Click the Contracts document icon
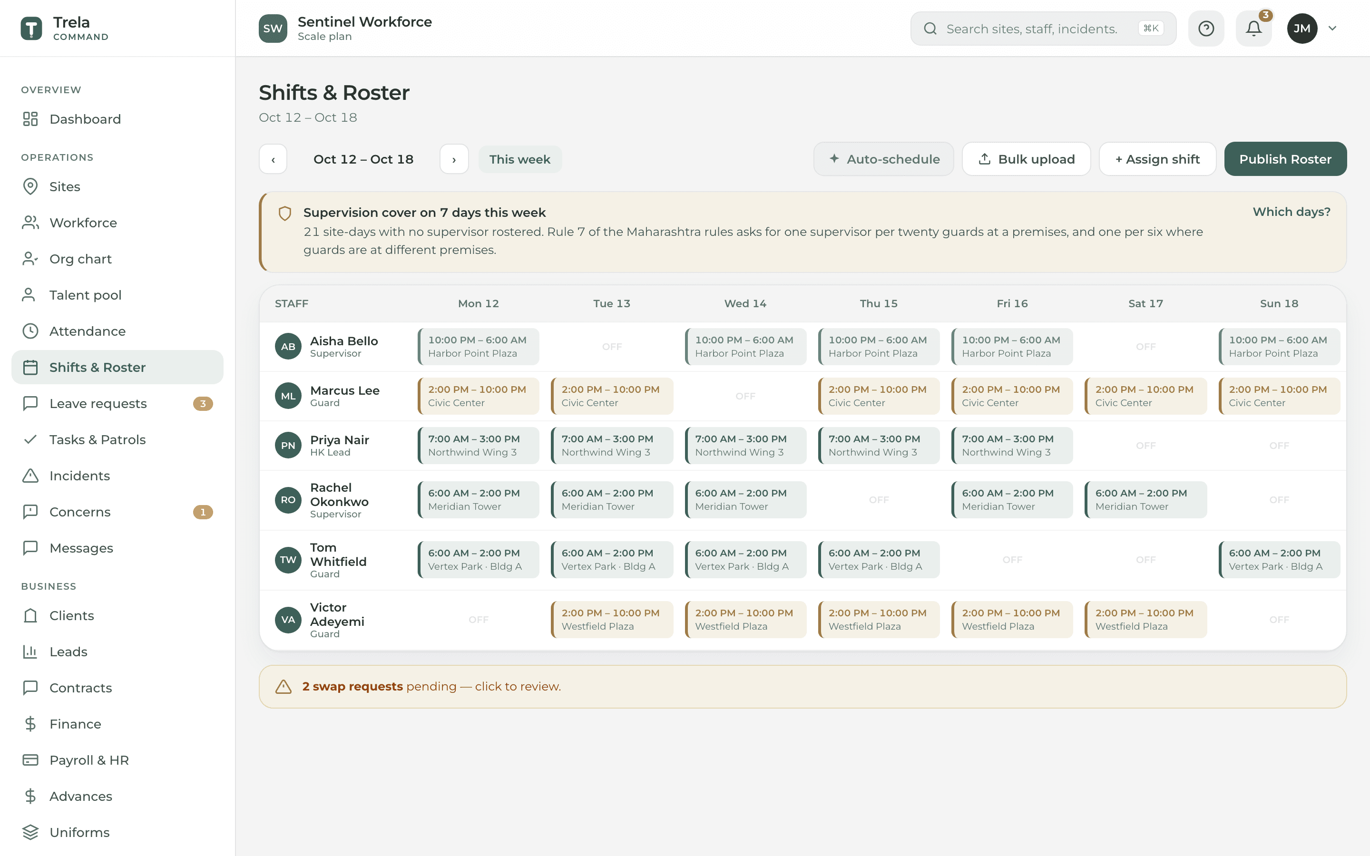The width and height of the screenshot is (1370, 856). (30, 688)
